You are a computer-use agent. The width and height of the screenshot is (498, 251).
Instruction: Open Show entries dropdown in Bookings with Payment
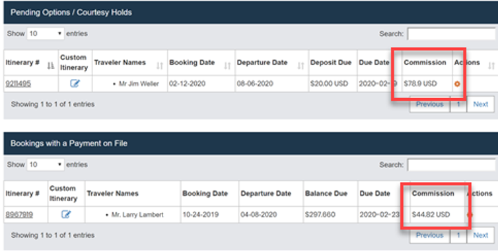click(x=46, y=165)
